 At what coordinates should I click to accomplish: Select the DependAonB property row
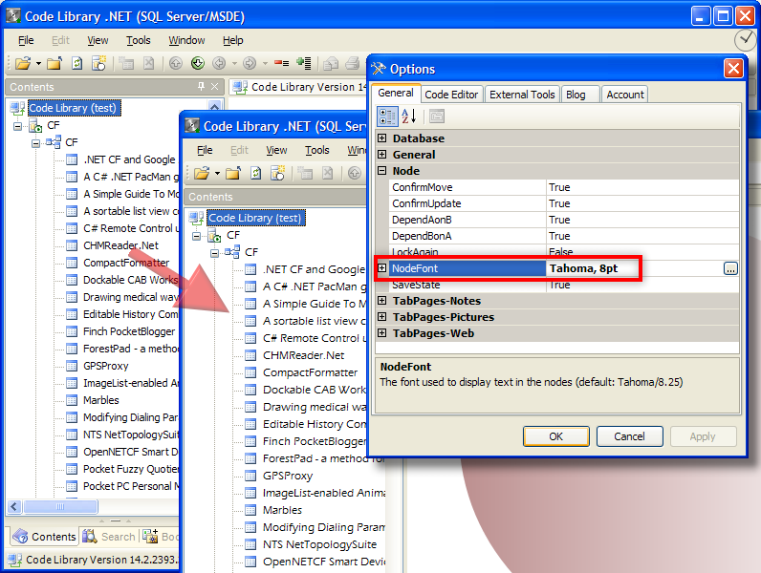[x=564, y=220]
